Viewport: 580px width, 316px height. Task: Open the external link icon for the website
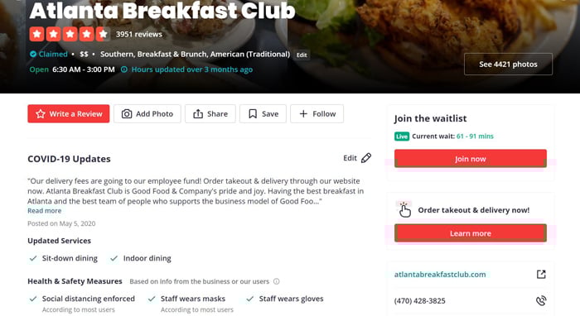(541, 275)
